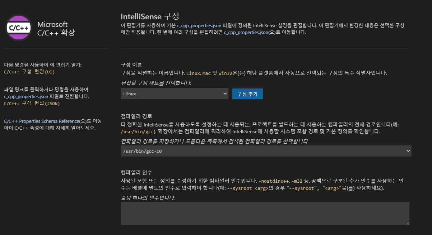This screenshot has height=235, width=432.
Task: Click the resize grip of the arguments text area
Action: pos(407,223)
